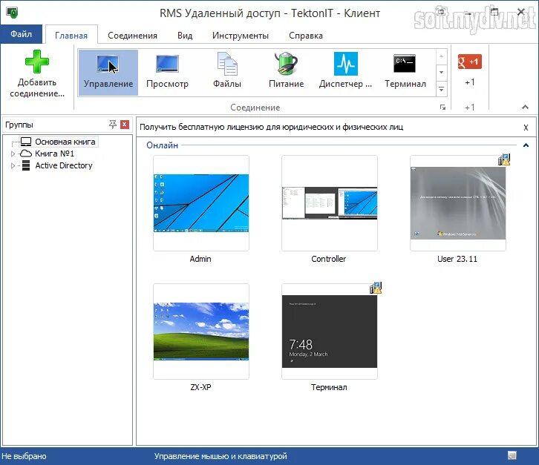Open the Питание power control mode
Screen dimensions: 539x465
[286, 63]
